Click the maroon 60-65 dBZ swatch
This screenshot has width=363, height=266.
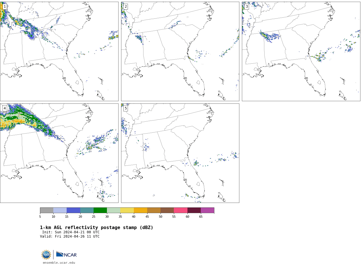[x=194, y=210]
